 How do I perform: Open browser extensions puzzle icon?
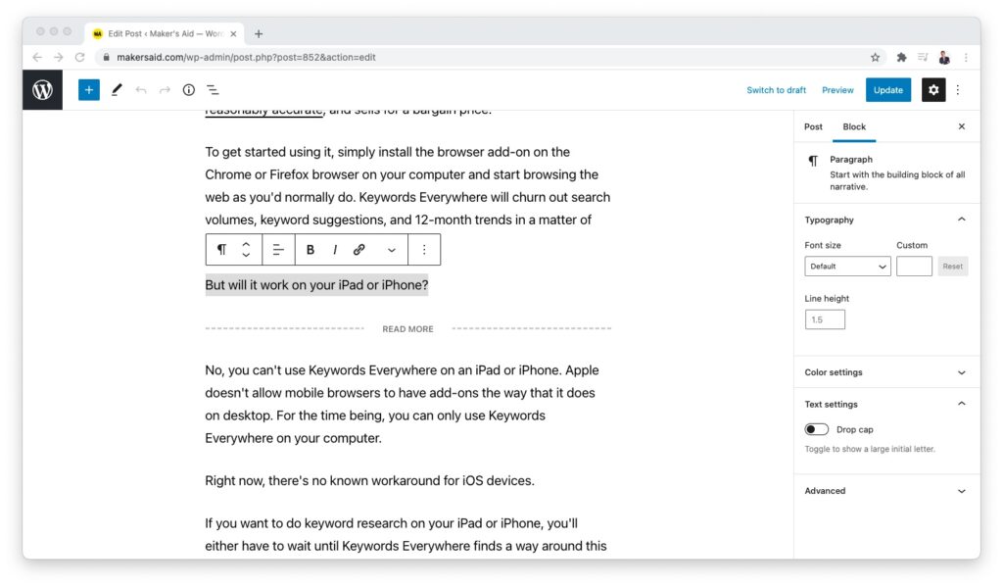click(x=901, y=57)
